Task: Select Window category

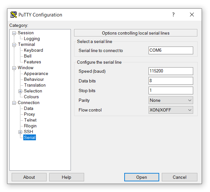Action: tap(26, 68)
